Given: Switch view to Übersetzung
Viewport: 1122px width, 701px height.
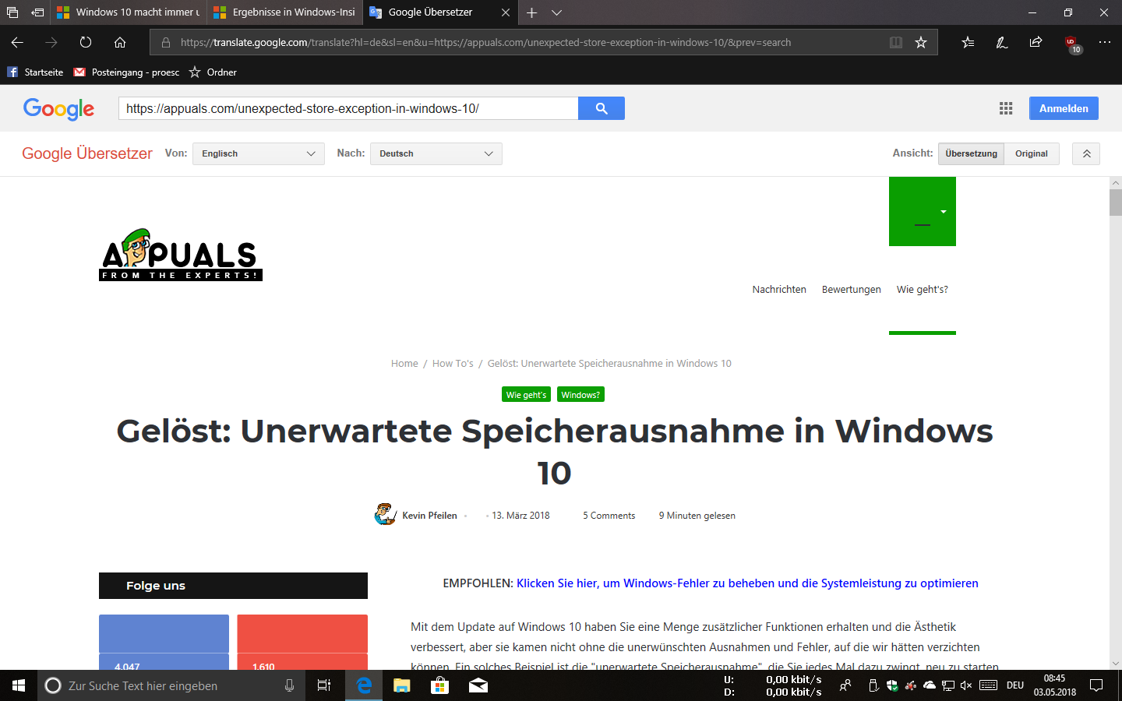Looking at the screenshot, I should tap(972, 153).
